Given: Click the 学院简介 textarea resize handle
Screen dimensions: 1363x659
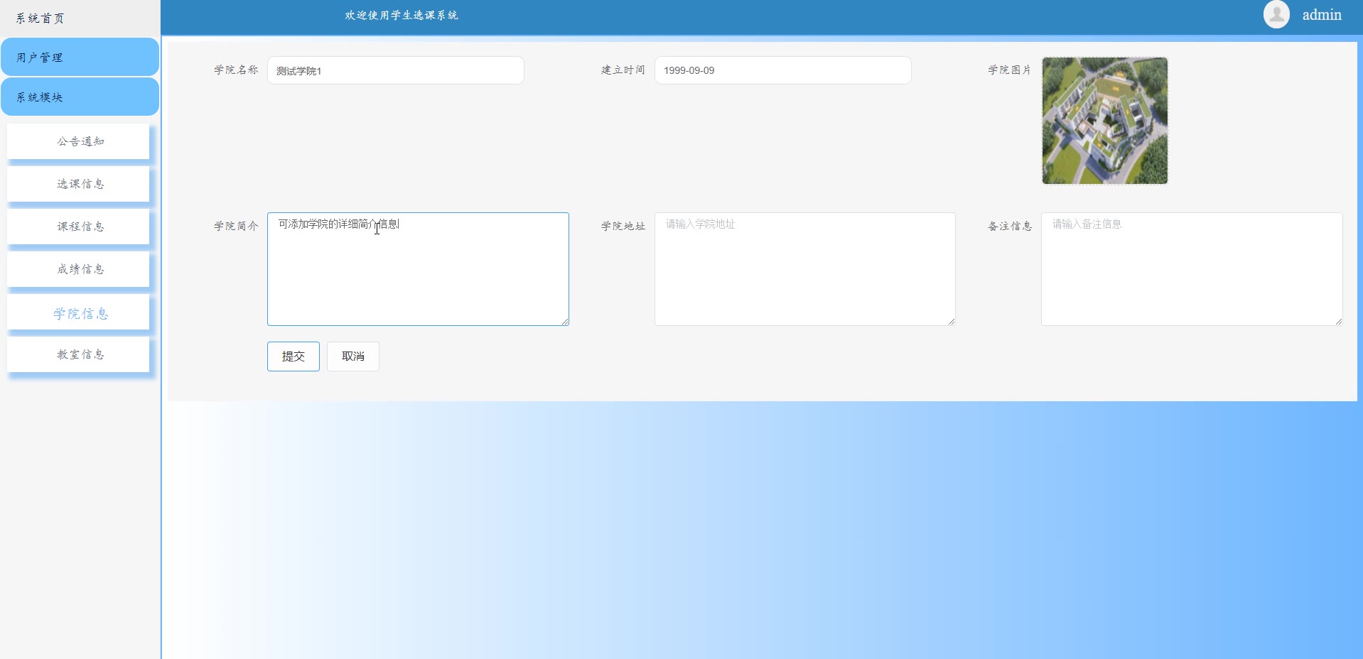Looking at the screenshot, I should (x=565, y=322).
